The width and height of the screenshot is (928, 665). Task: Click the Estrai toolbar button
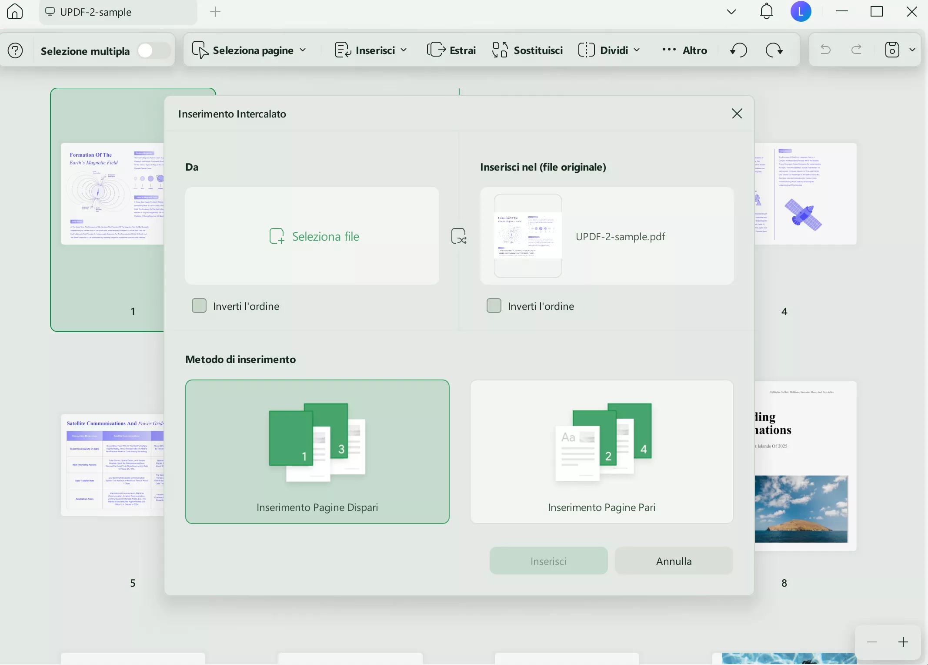(x=451, y=50)
